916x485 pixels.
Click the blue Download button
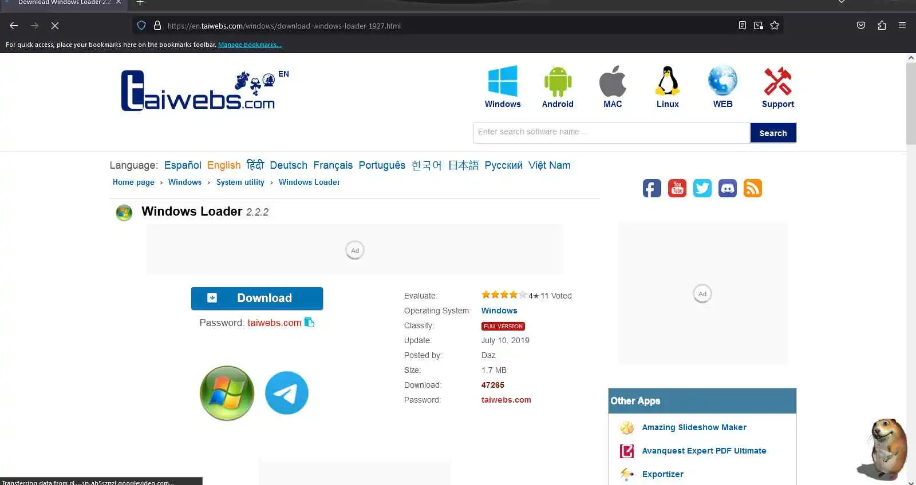tap(257, 298)
